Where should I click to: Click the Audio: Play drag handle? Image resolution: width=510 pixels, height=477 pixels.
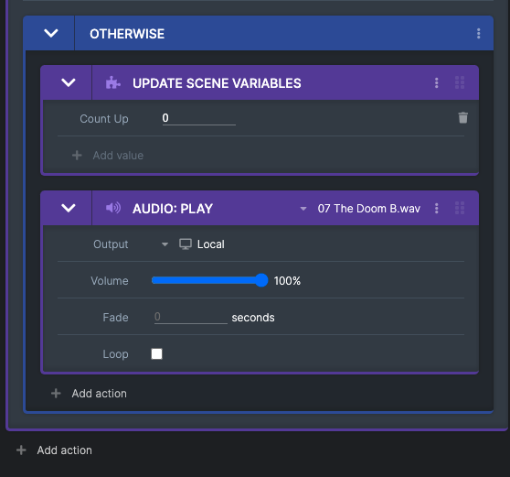pos(460,208)
